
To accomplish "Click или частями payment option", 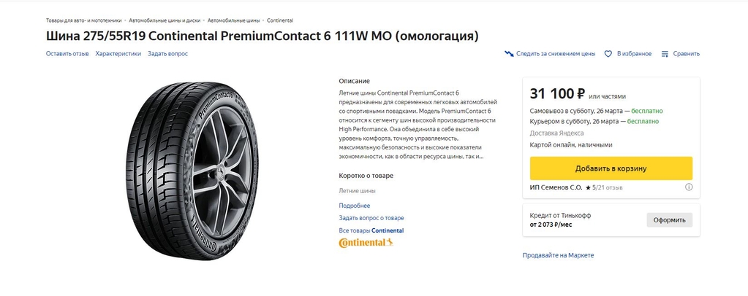I will [x=607, y=96].
